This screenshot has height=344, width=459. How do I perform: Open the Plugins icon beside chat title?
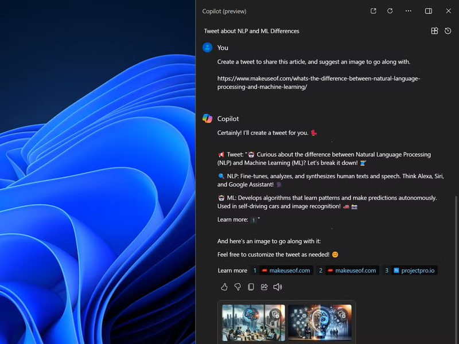click(434, 31)
